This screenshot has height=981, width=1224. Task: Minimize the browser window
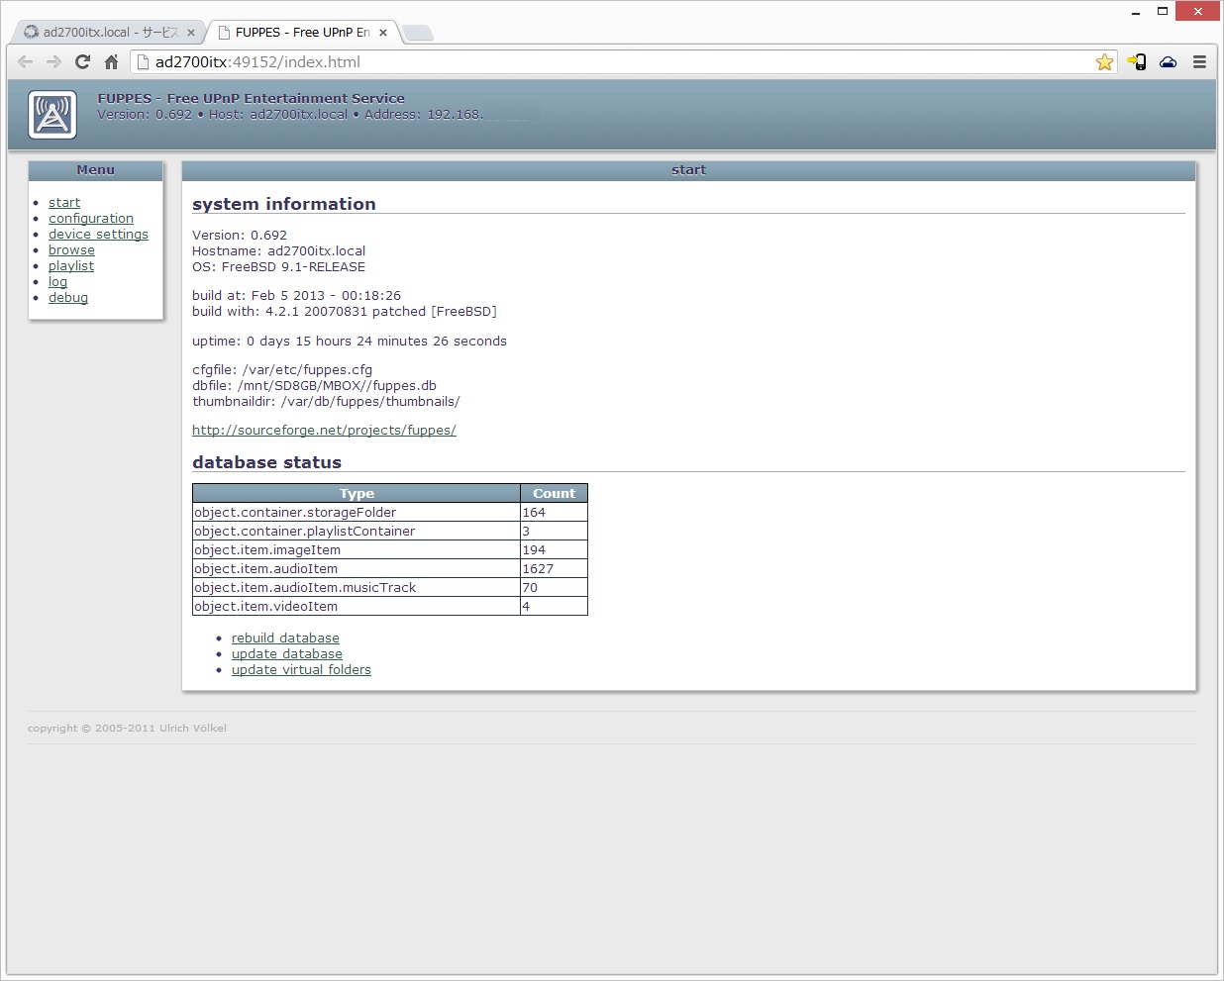coord(1136,12)
